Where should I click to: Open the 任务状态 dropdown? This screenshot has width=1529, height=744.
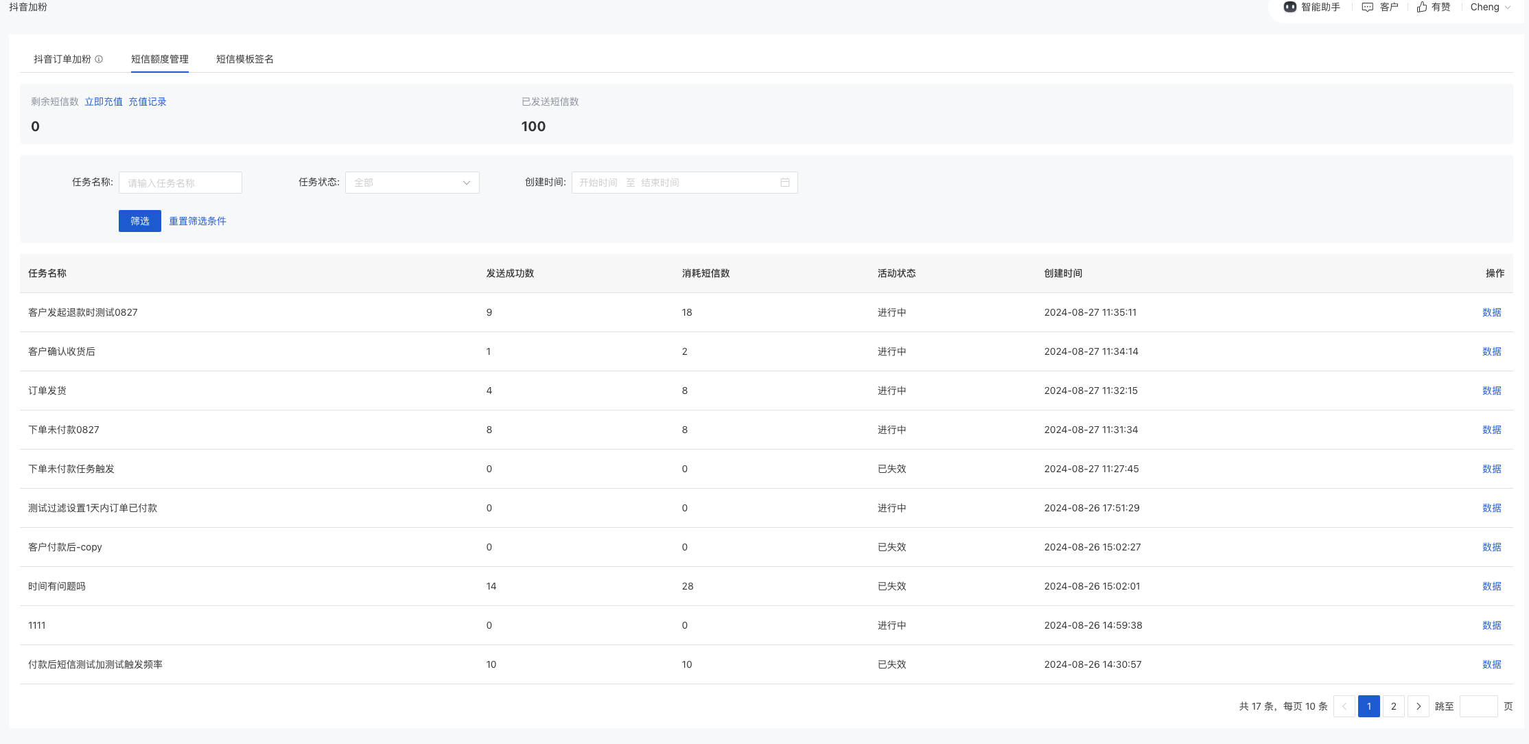point(412,183)
